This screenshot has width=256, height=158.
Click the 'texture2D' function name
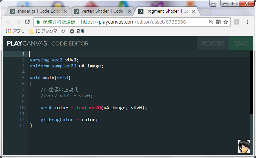pos(89,108)
